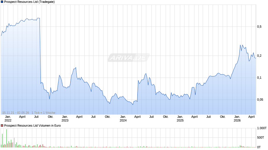The width and height of the screenshot is (268, 150).
Task: Click the '1 Tick = 1 Woche' label
Action: tap(43, 113)
